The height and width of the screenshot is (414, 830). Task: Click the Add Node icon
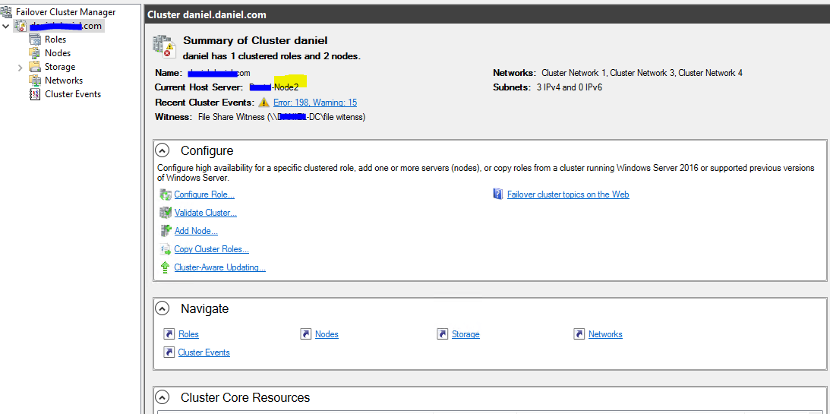[165, 231]
